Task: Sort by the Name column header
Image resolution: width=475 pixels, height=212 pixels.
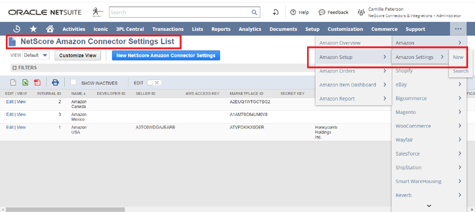Action: click(78, 93)
